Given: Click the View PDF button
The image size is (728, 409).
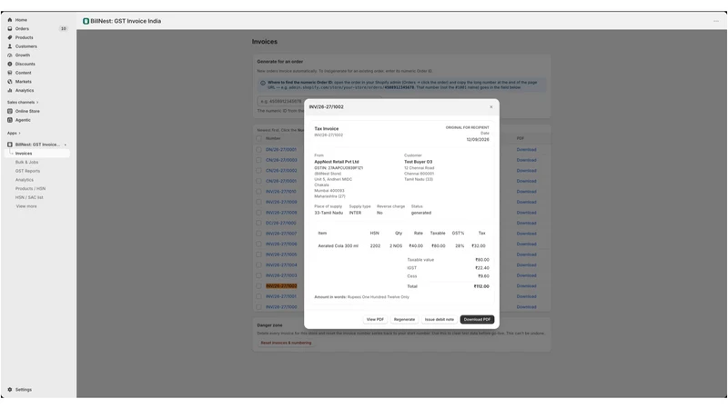Looking at the screenshot, I should [x=375, y=320].
